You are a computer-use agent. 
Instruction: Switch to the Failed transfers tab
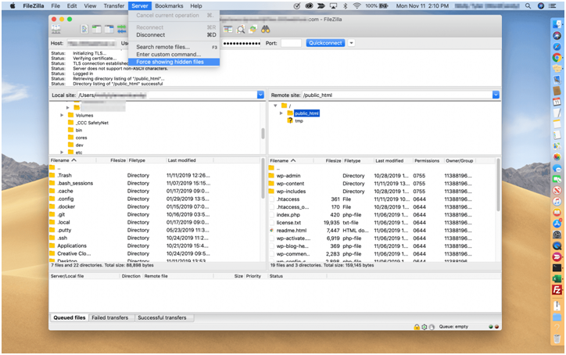coord(109,317)
